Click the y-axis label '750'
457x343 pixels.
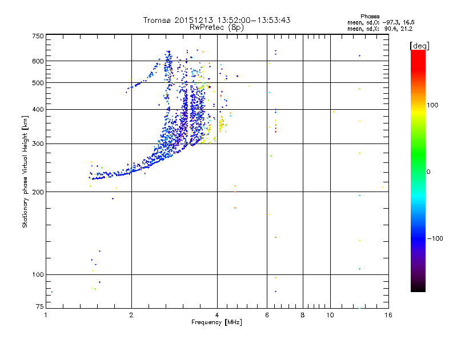38,36
